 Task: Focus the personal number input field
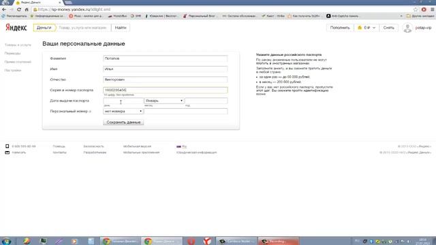point(186,111)
